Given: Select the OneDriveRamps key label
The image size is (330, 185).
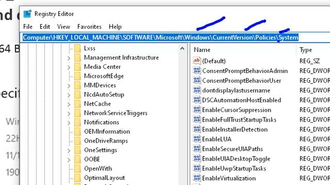Looking at the screenshot, I should point(106,141).
